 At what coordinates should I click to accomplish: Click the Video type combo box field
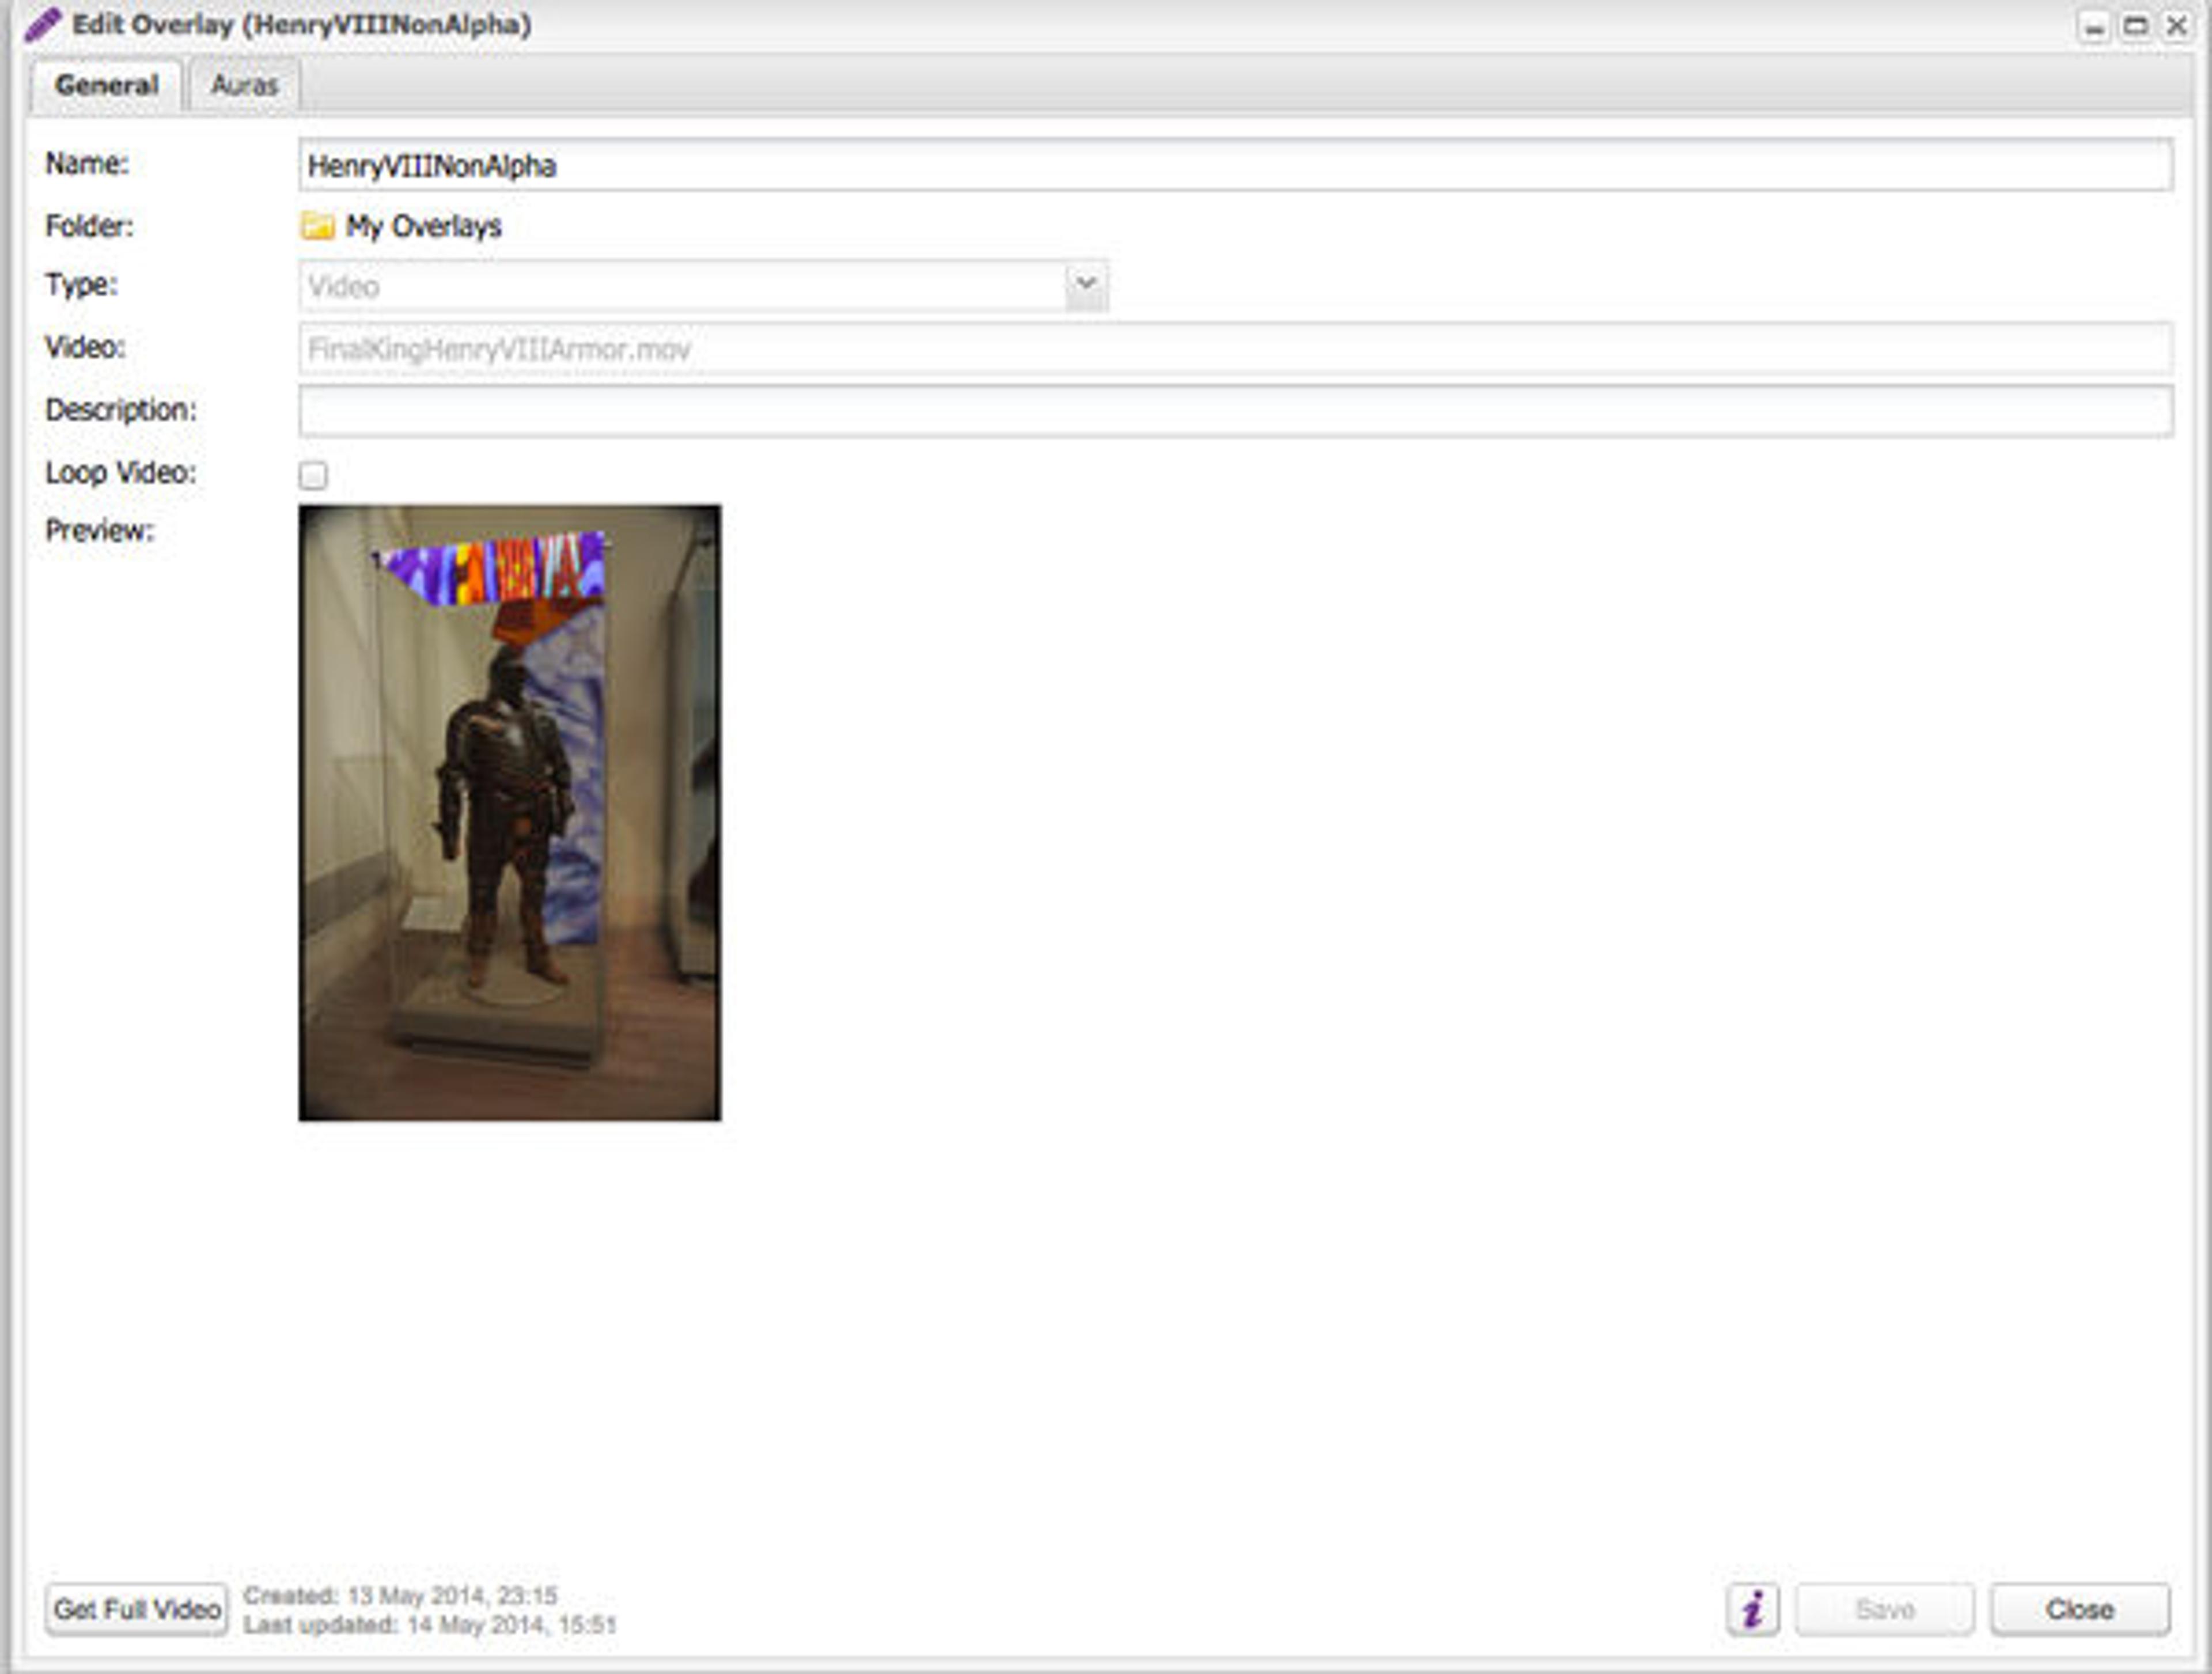pos(680,287)
